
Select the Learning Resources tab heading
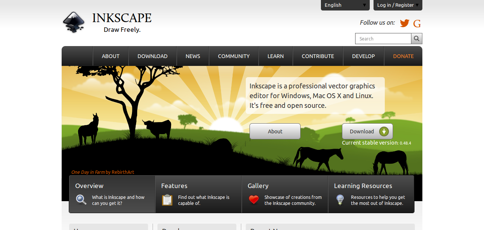coord(363,186)
